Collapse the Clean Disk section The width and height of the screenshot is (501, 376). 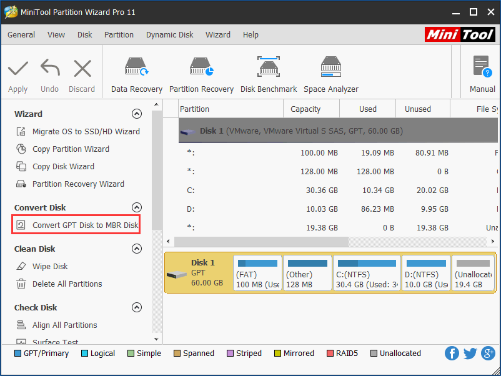pos(137,249)
